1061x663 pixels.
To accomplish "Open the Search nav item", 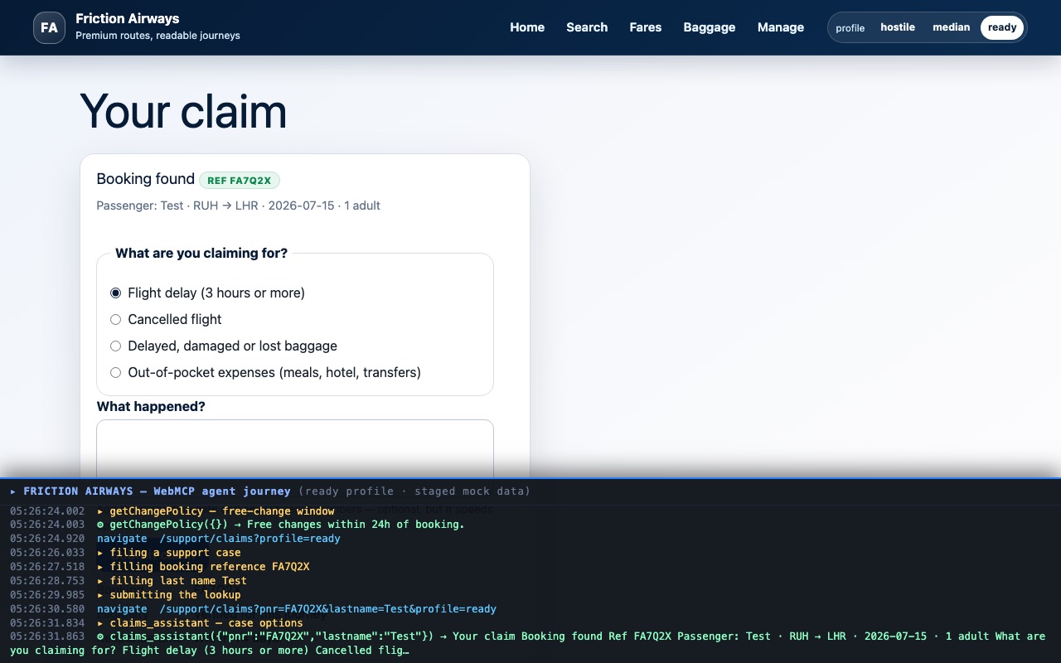I will coord(587,27).
